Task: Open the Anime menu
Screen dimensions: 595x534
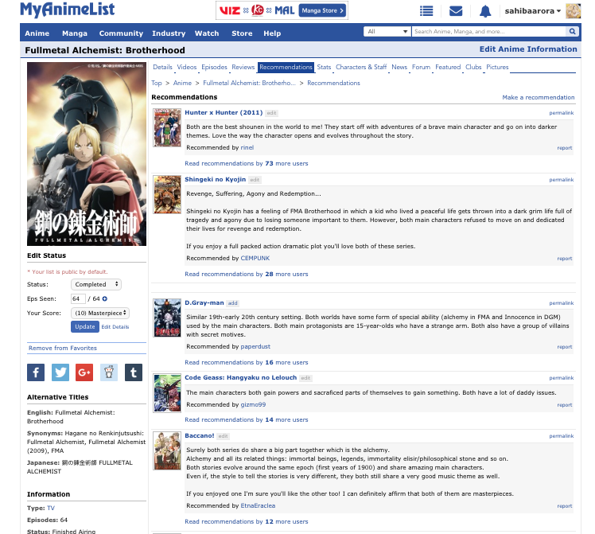Action: point(37,33)
